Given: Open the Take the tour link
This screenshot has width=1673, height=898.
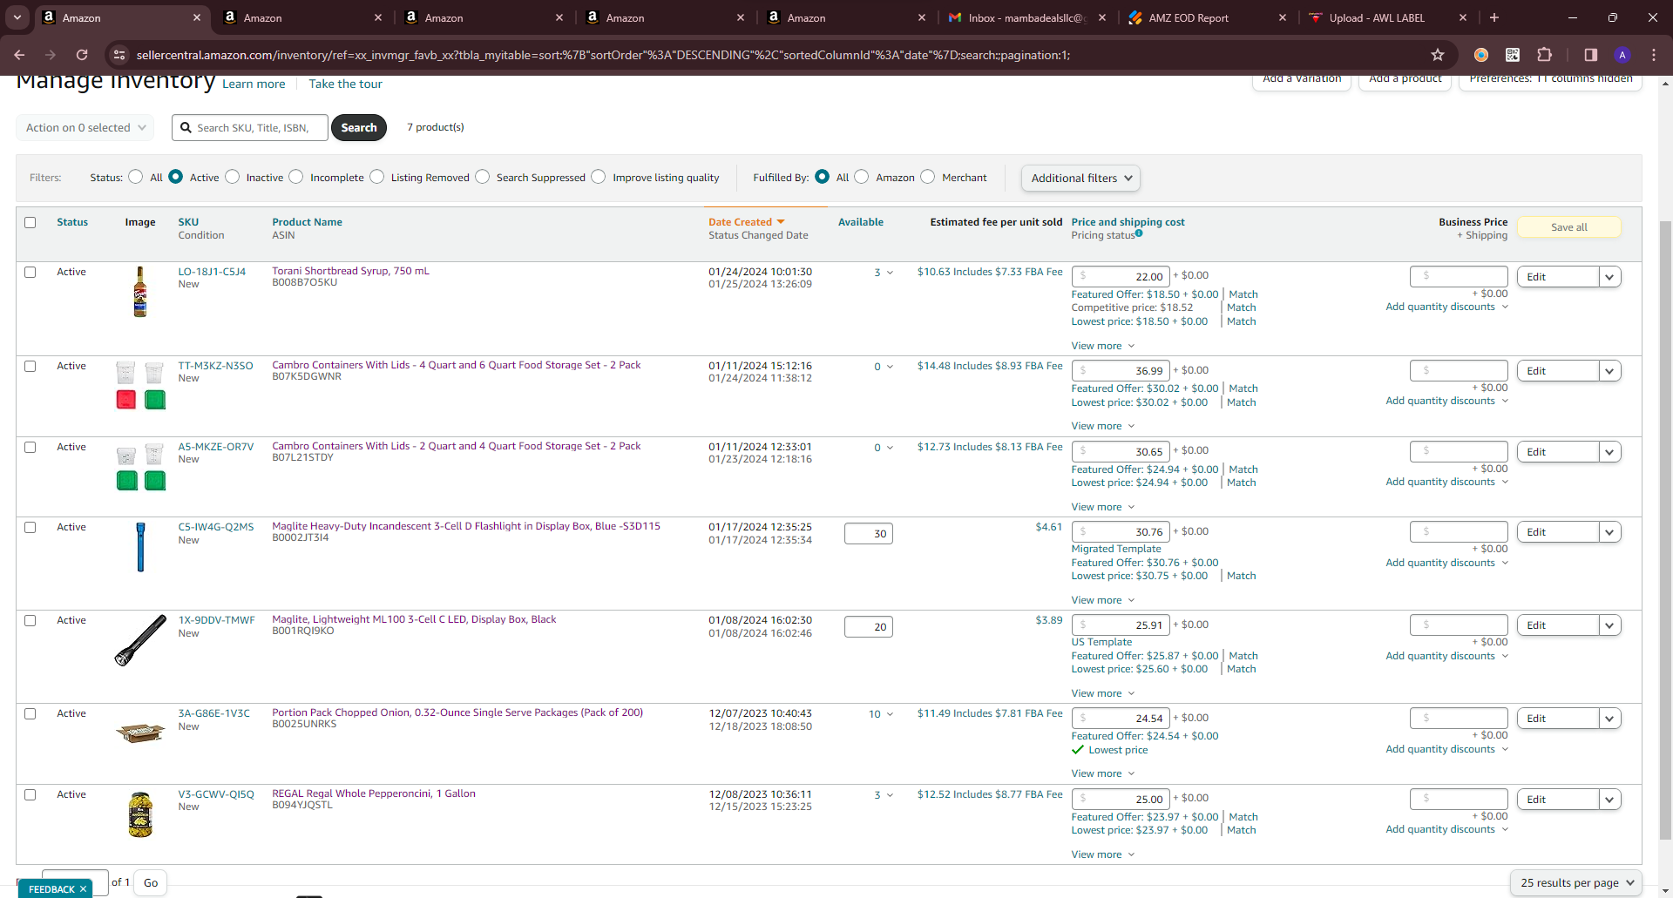Looking at the screenshot, I should 346,84.
